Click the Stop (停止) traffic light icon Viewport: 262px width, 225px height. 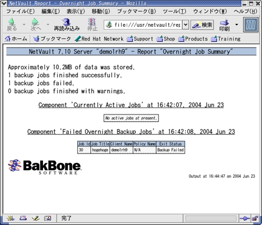[91, 22]
